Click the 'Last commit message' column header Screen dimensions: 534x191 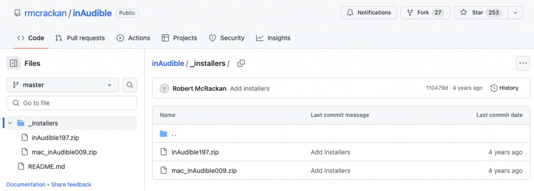[339, 115]
